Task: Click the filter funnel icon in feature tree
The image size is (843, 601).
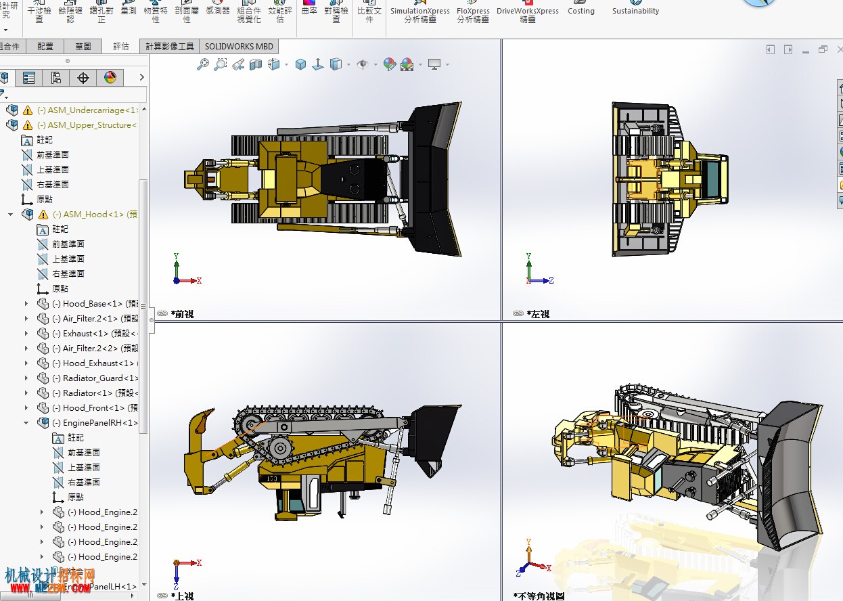Action: click(3, 95)
